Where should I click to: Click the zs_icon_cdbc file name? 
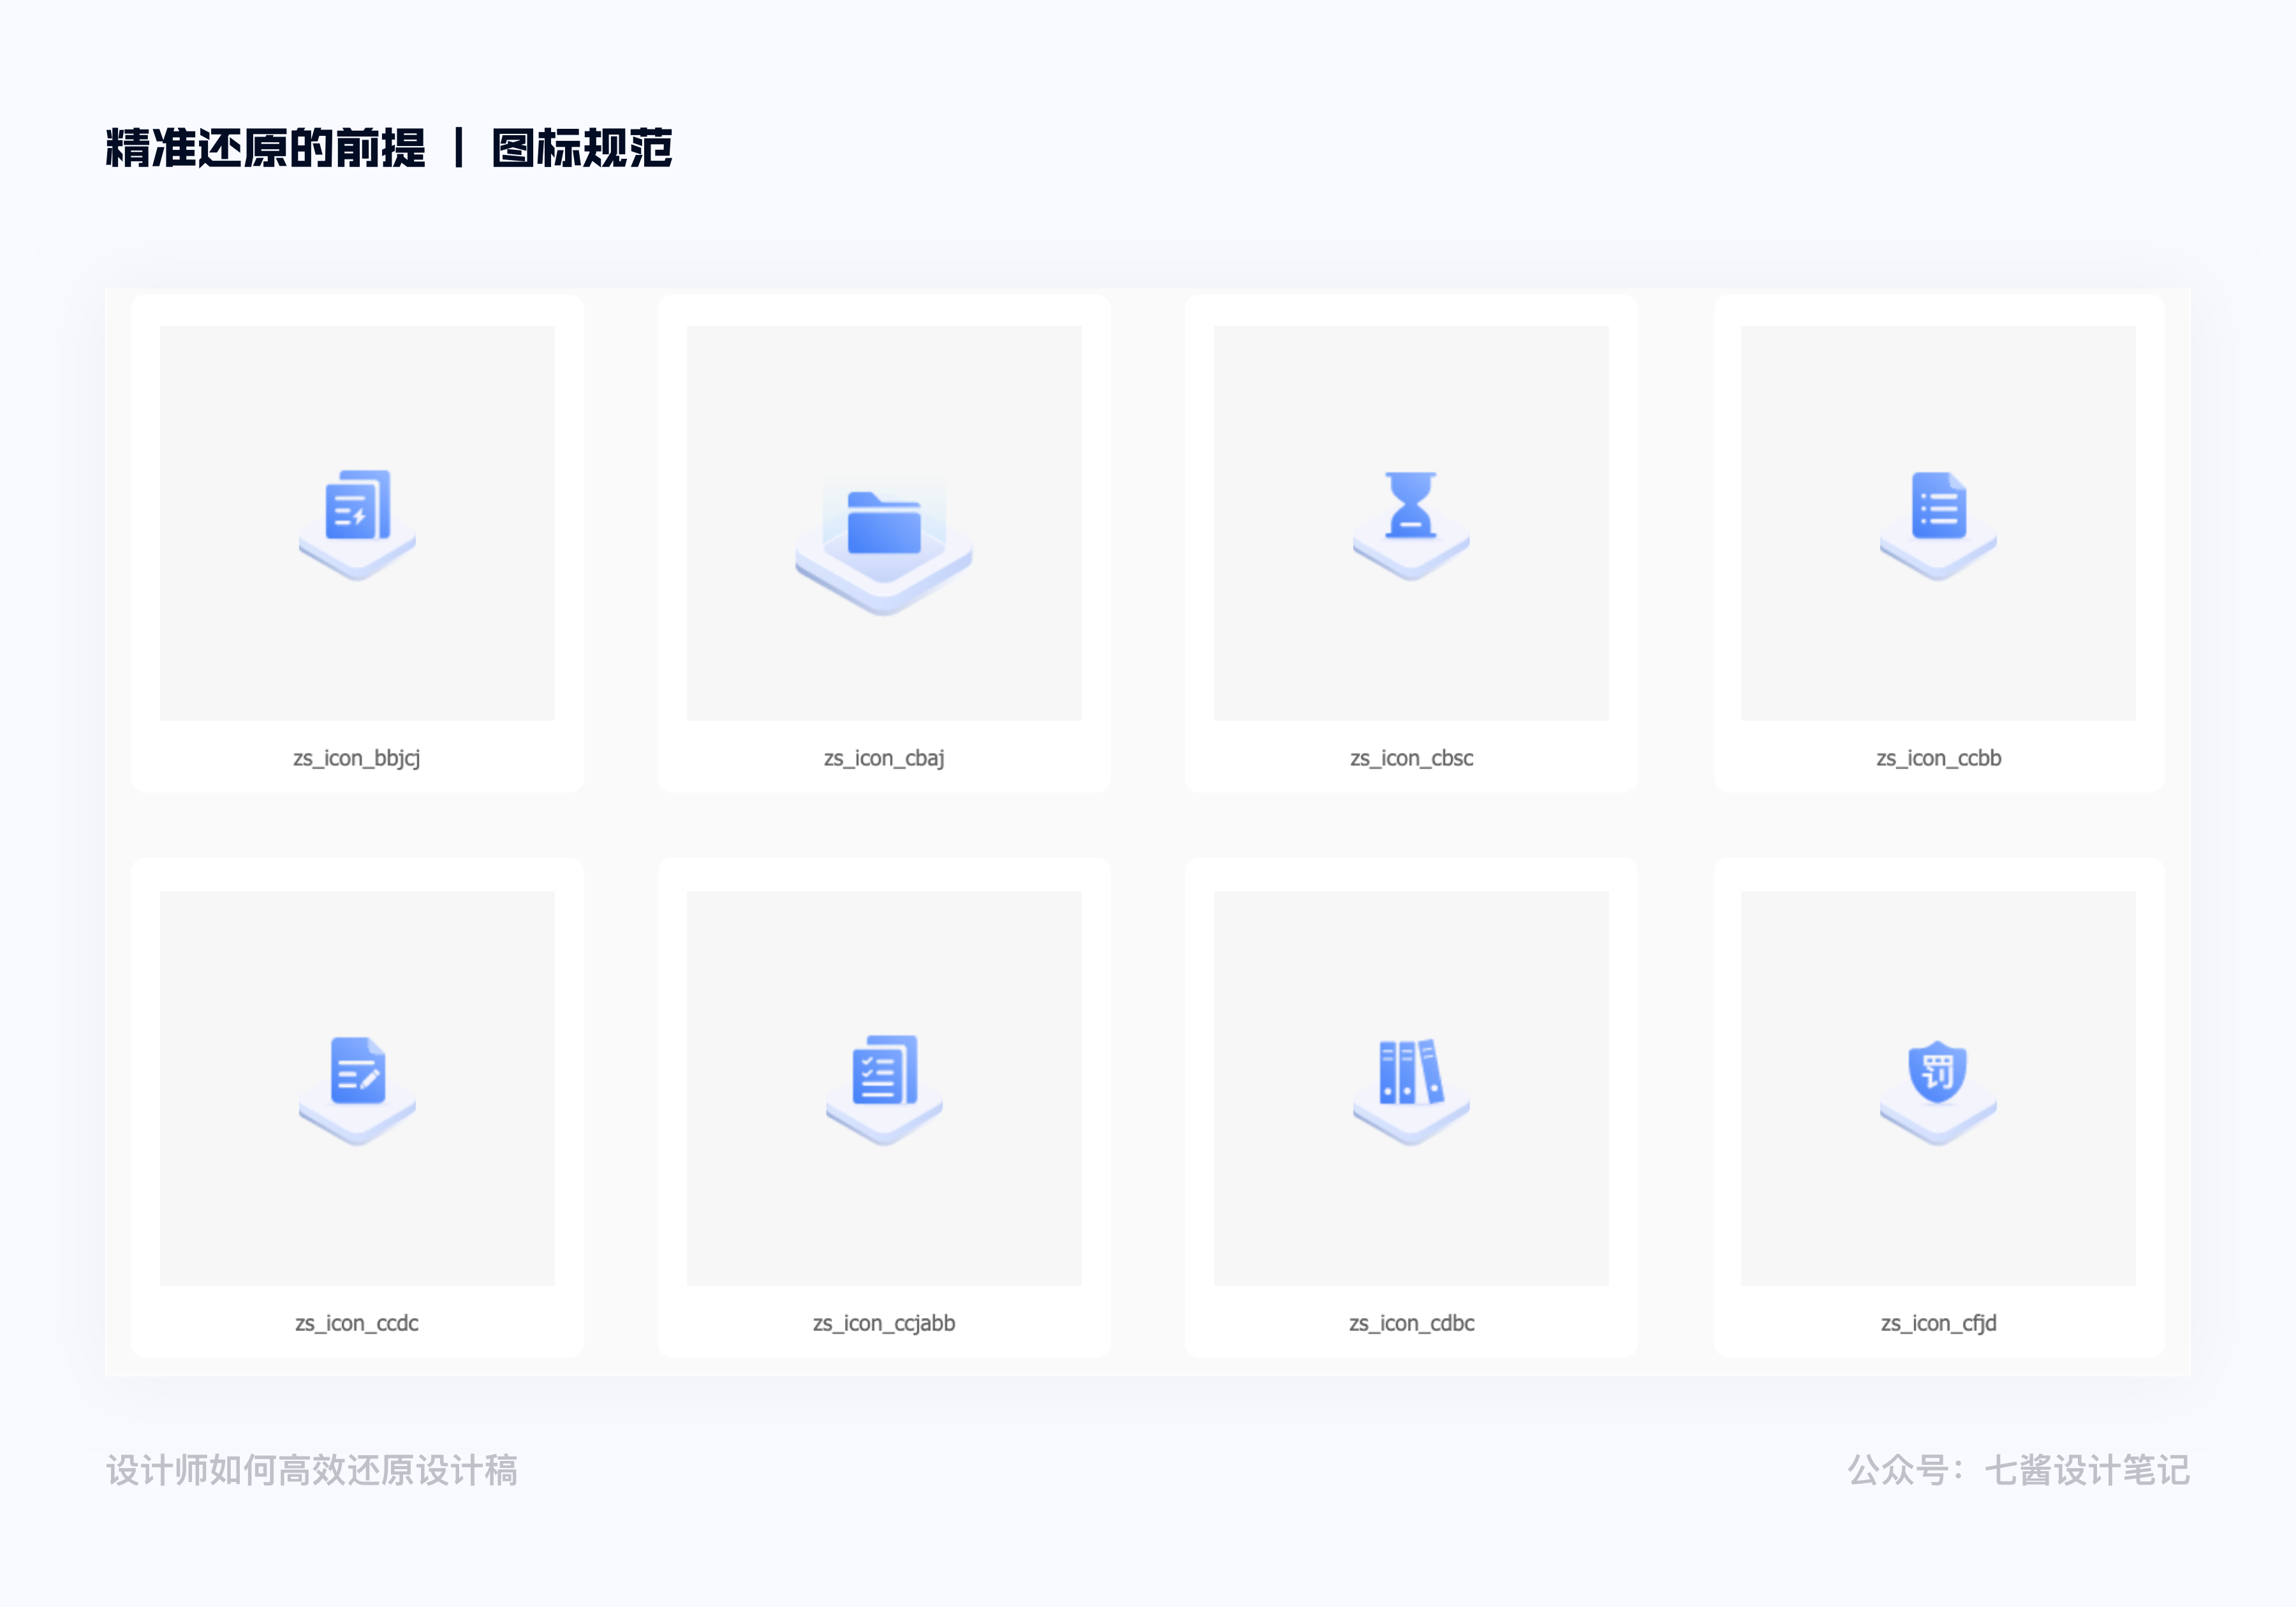[x=1411, y=1323]
